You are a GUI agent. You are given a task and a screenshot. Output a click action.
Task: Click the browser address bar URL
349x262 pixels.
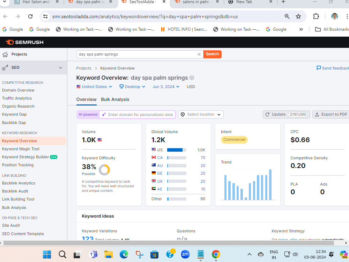145,16
